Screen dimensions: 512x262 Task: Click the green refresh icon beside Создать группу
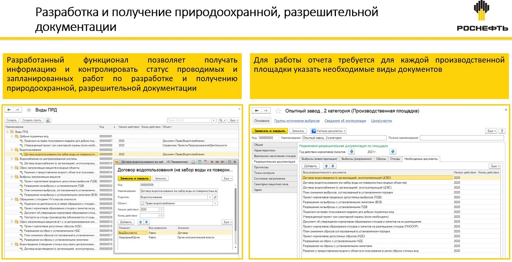48,120
